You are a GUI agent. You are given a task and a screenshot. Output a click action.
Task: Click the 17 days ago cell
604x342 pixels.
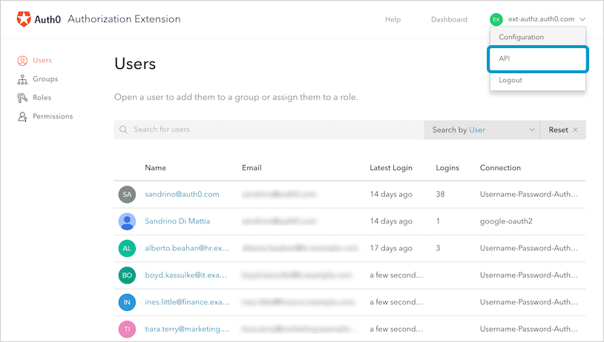point(391,248)
